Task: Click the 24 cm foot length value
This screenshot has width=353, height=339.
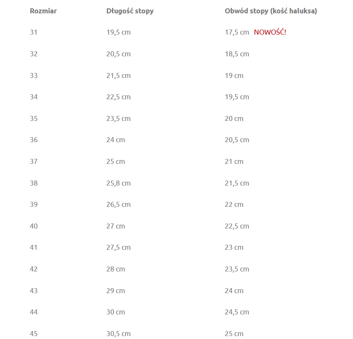Action: tap(116, 140)
